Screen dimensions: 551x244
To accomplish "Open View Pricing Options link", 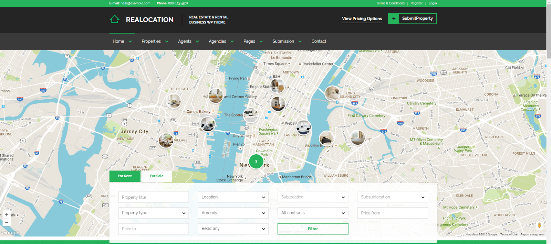I will pyautogui.click(x=362, y=19).
